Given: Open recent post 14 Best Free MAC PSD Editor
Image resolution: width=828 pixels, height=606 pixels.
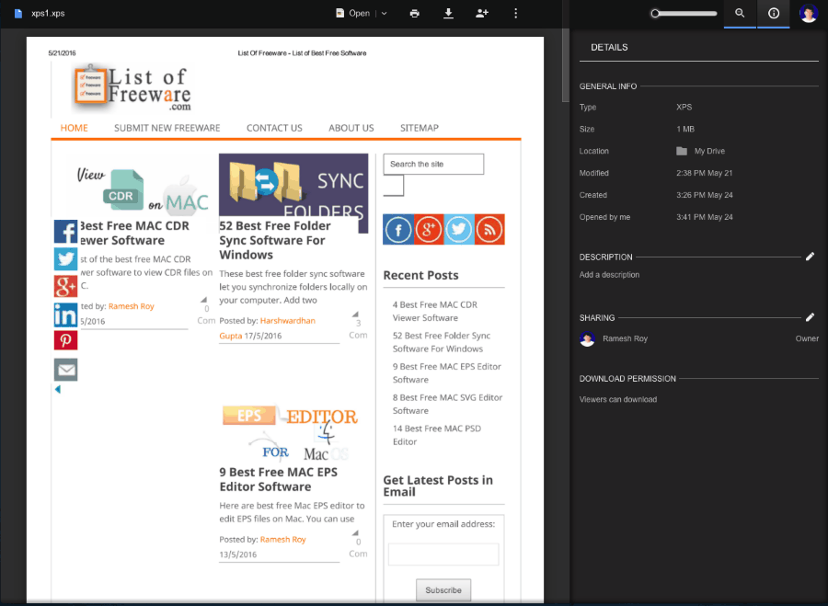Looking at the screenshot, I should [x=437, y=435].
